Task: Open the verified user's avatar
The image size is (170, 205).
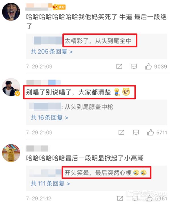Action: tap(11, 87)
